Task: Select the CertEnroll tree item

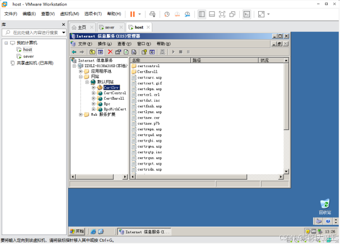Action: (x=114, y=98)
